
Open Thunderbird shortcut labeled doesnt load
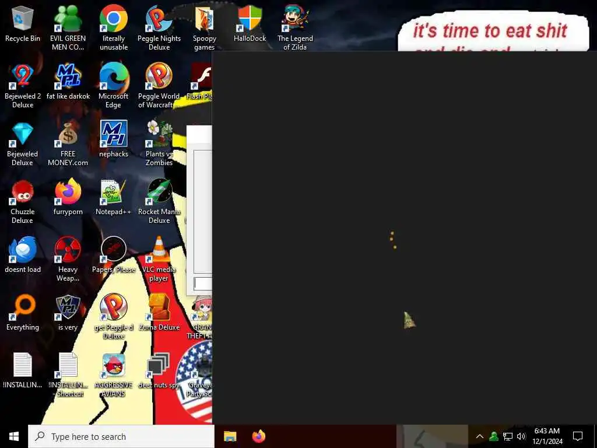pos(23,255)
